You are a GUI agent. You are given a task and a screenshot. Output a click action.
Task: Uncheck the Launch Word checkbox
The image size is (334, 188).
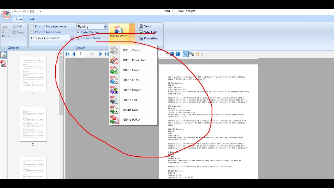(x=79, y=38)
